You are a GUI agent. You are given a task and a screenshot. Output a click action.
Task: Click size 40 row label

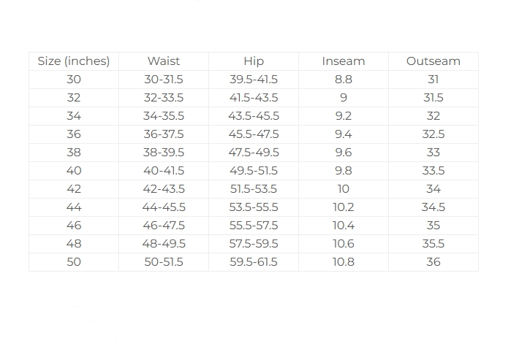pos(74,171)
